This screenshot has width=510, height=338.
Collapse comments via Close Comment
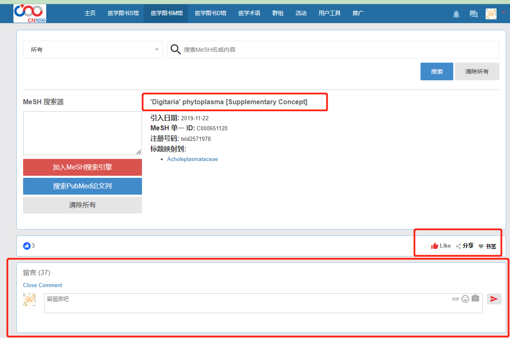click(x=42, y=285)
